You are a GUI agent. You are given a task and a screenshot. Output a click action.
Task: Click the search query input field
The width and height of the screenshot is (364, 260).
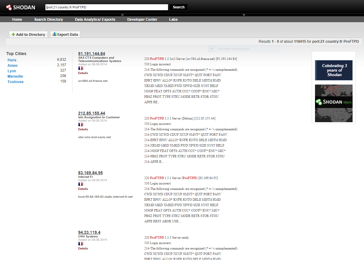pos(107,7)
